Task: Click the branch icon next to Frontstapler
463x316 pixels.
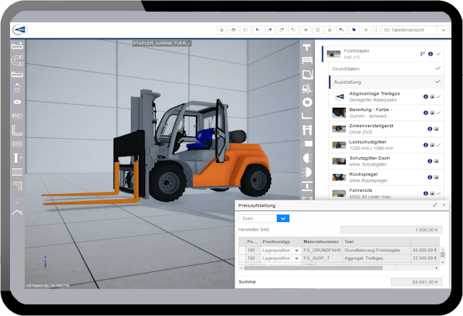Action: [x=421, y=54]
